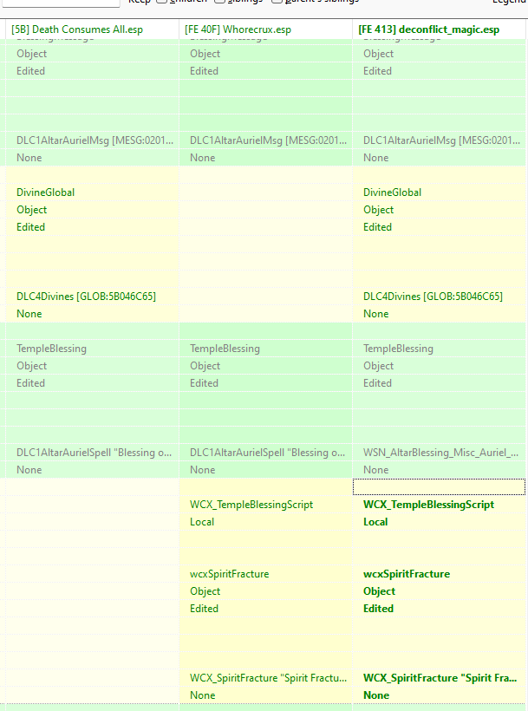The image size is (528, 711).
Task: Click Object below wcxSpiritFracture in Whorecrux column
Action: click(205, 591)
